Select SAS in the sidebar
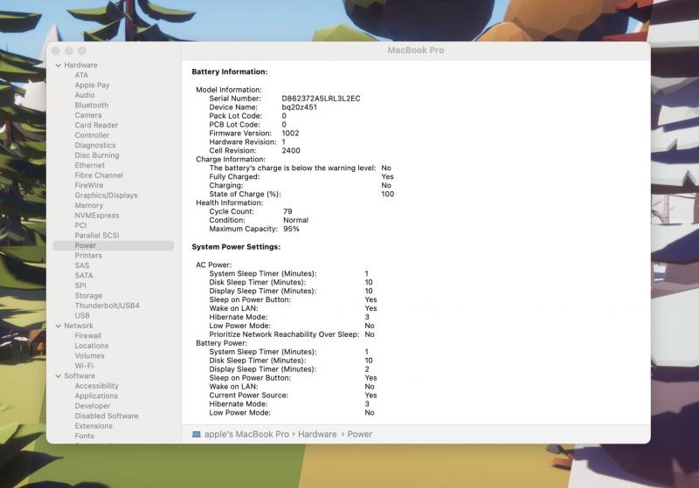Screen dimensions: 699x488 click(82, 265)
